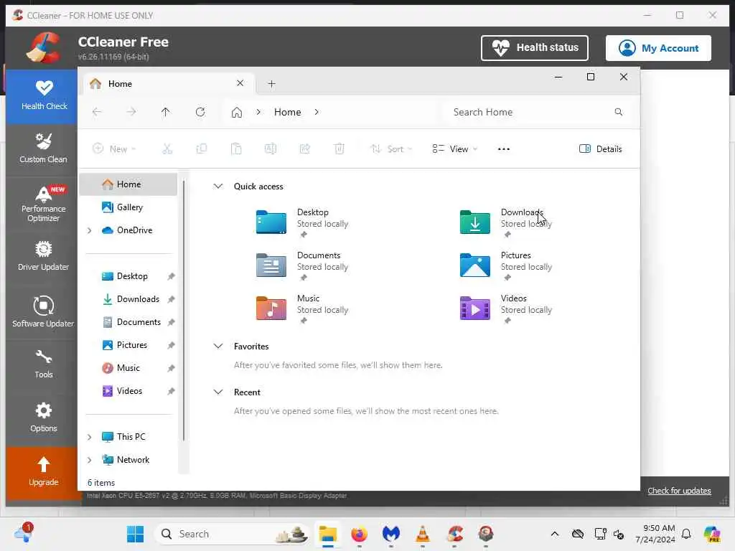Screen dimensions: 735x551
Task: Select Documents in navigation pane
Action: click(x=128, y=322)
